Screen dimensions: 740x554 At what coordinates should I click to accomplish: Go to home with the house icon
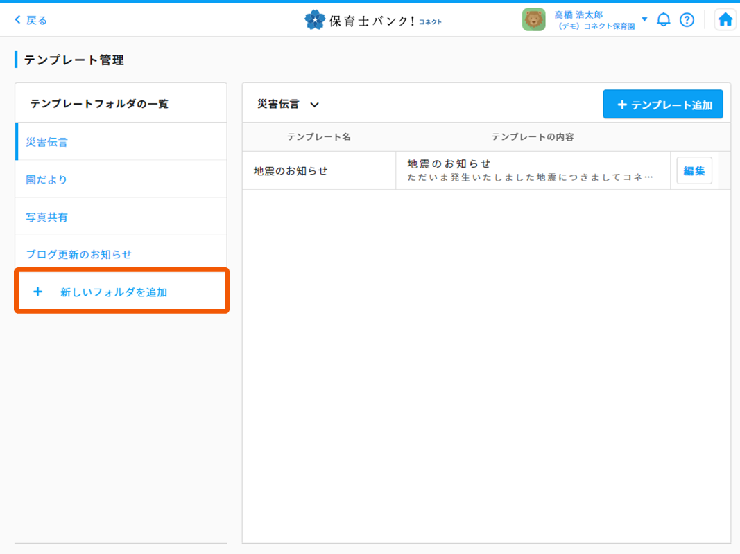tap(725, 20)
